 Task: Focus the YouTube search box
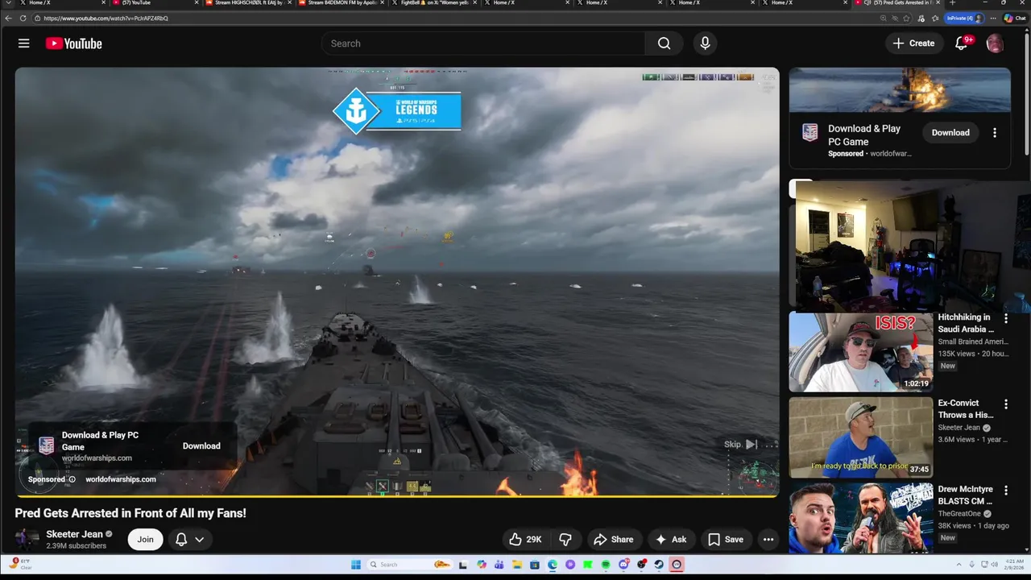(483, 43)
